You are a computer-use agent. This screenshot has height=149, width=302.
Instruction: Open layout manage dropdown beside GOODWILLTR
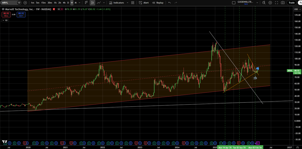click(257, 3)
